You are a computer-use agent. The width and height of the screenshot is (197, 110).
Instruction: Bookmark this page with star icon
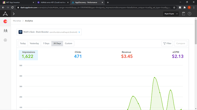coord(174,7)
